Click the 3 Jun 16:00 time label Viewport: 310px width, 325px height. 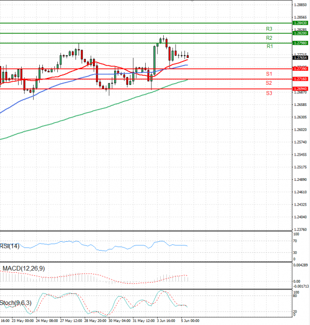tap(166, 321)
